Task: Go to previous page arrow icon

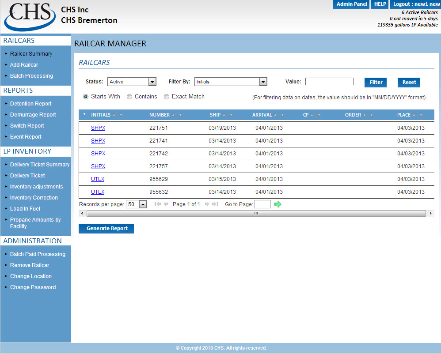Action: [166, 204]
